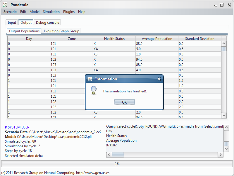The height and width of the screenshot is (176, 234).
Task: Click the Model file path pandemic2012.pli
Action: point(54,137)
